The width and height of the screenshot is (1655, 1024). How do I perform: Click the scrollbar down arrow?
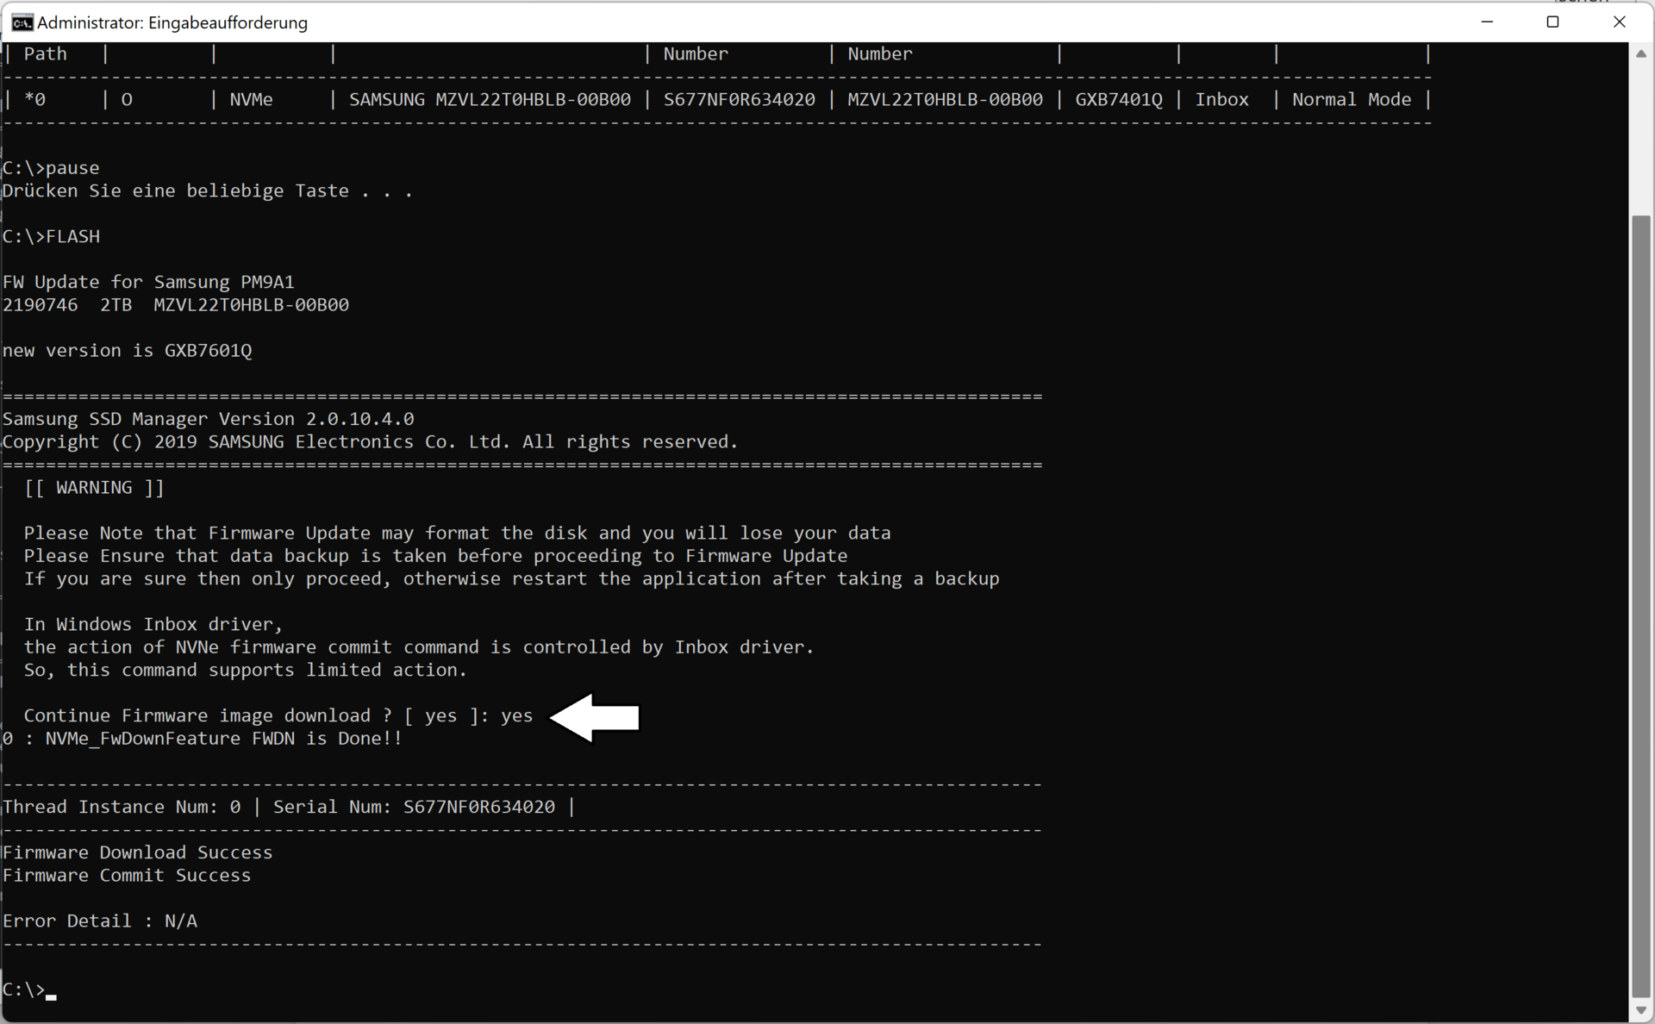(1640, 1010)
